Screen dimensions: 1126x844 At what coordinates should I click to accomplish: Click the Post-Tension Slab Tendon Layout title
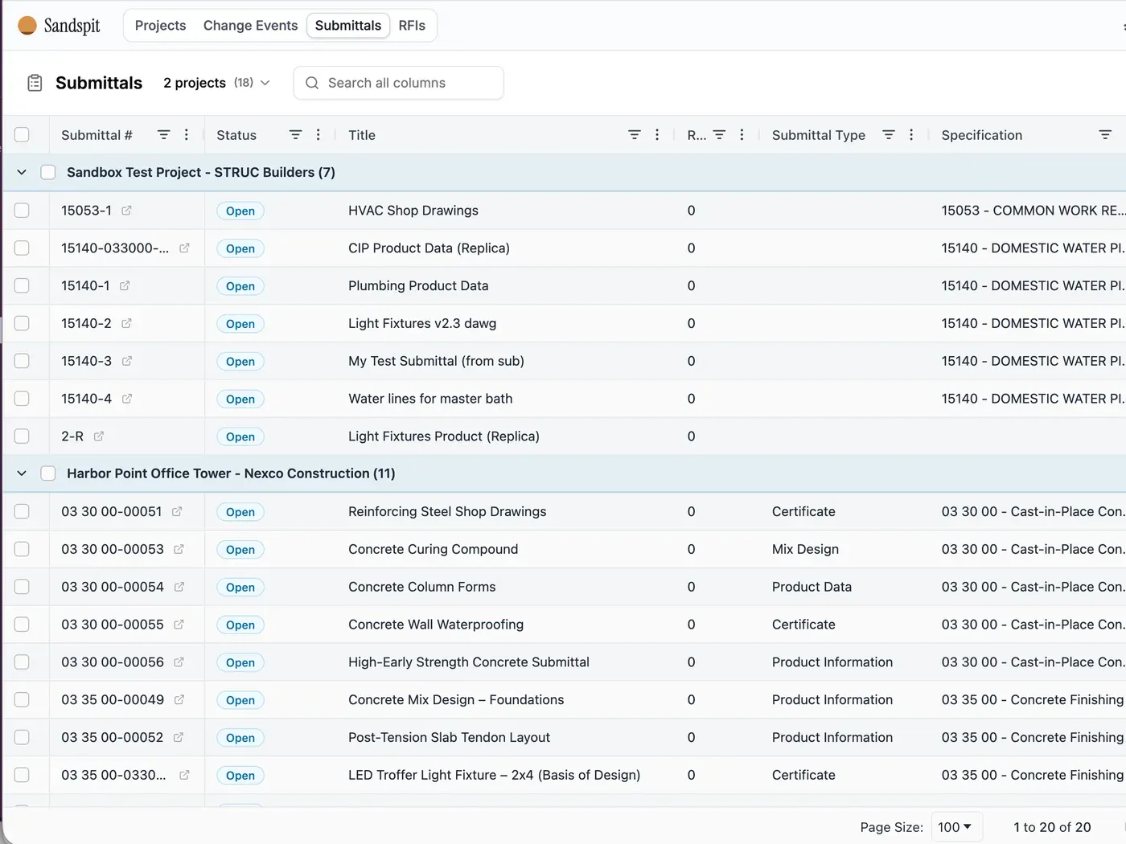[449, 737]
